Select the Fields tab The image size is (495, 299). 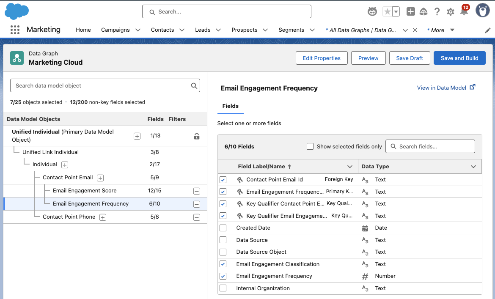(231, 106)
